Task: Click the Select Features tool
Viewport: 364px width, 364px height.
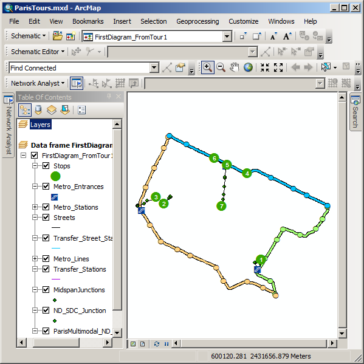Action: (326, 67)
